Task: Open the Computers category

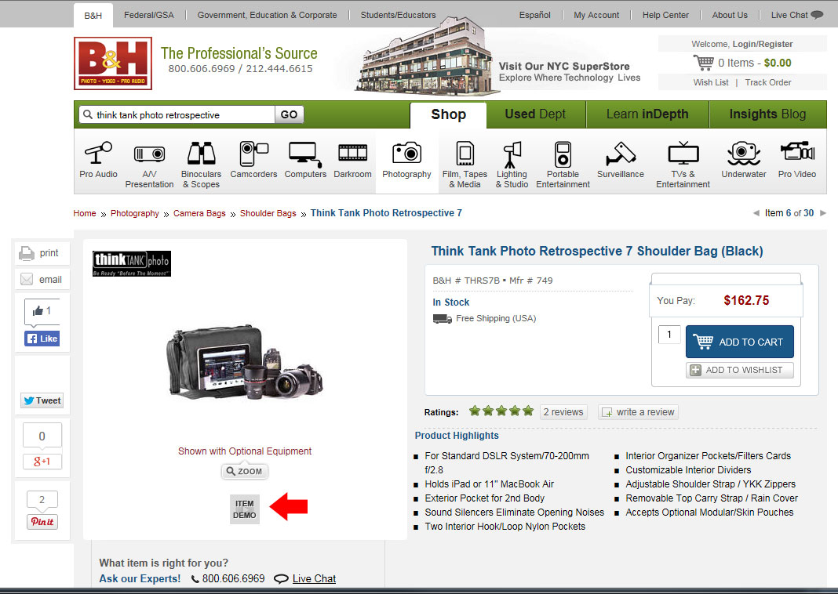Action: point(305,160)
